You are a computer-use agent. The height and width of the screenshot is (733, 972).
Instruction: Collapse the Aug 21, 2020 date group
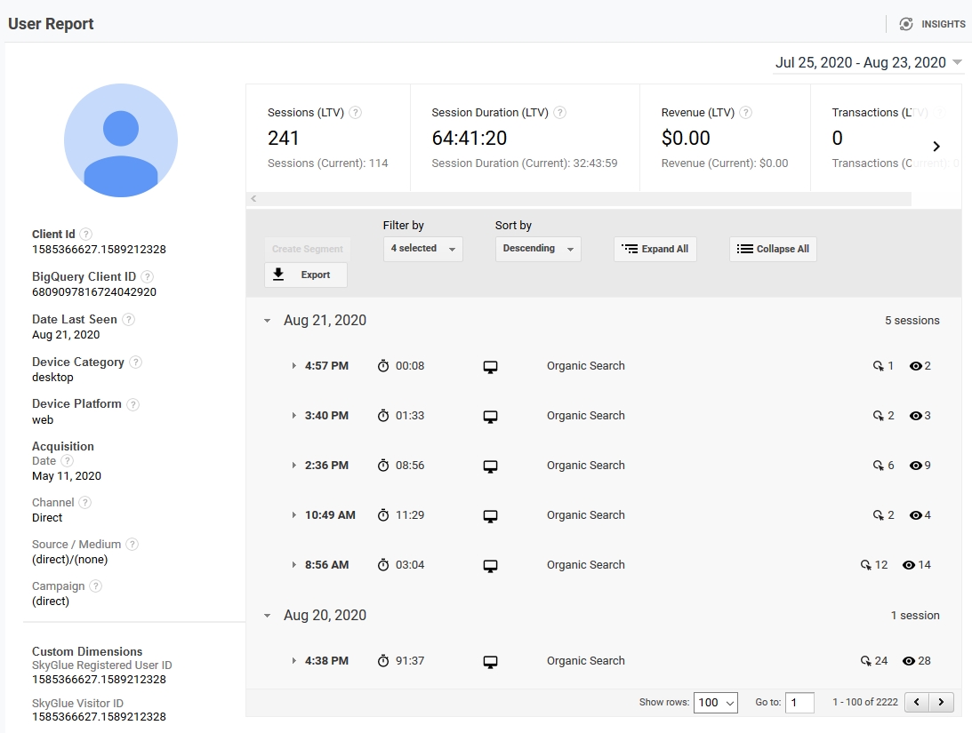pyautogui.click(x=267, y=321)
